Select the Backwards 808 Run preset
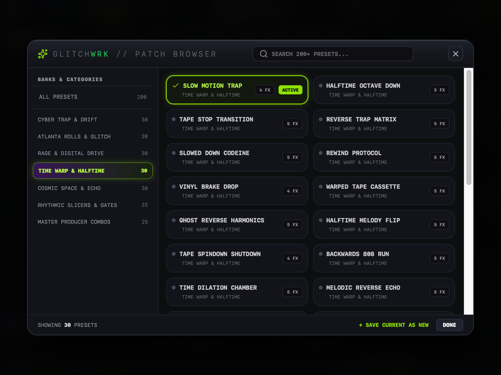501x375 pixels. 384,258
